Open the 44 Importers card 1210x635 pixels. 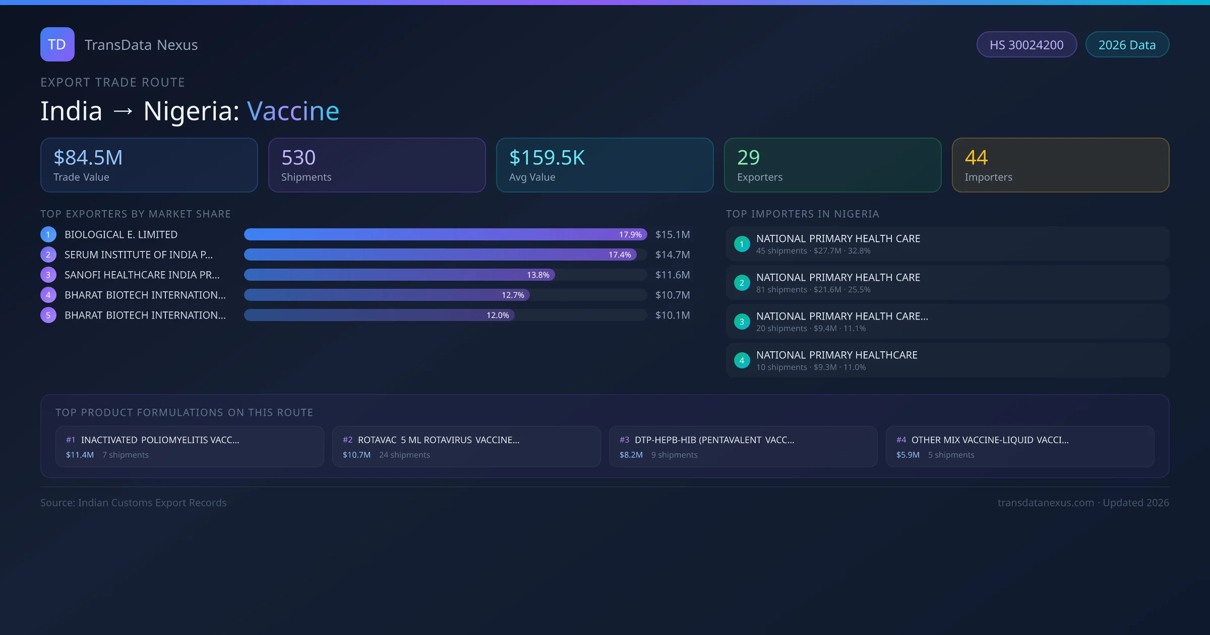click(1060, 165)
